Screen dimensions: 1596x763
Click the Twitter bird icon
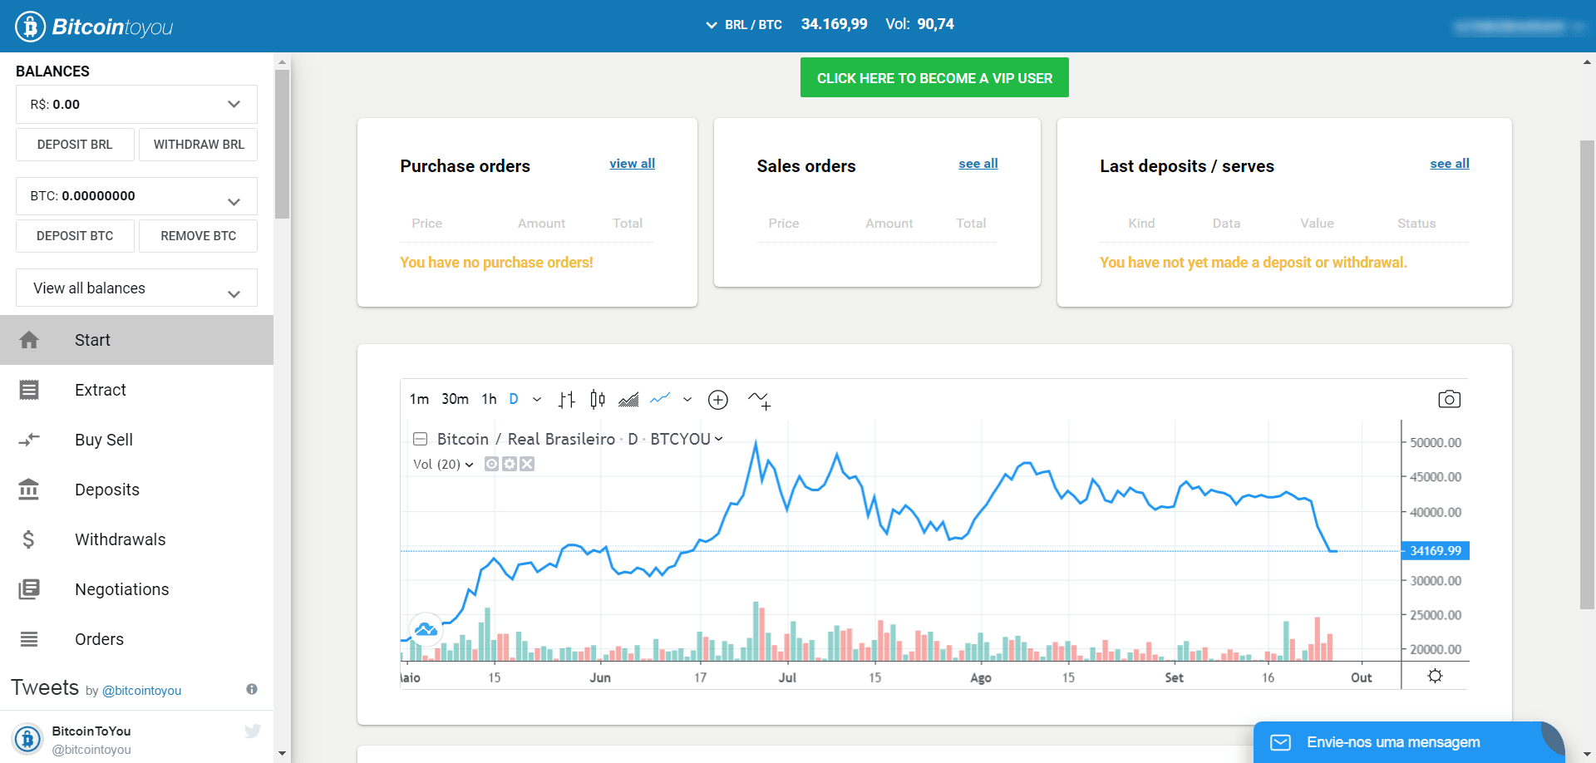253,731
